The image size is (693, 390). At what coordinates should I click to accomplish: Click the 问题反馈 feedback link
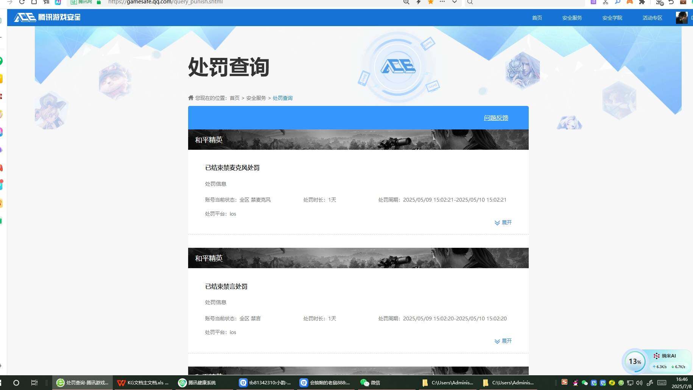[x=496, y=118]
